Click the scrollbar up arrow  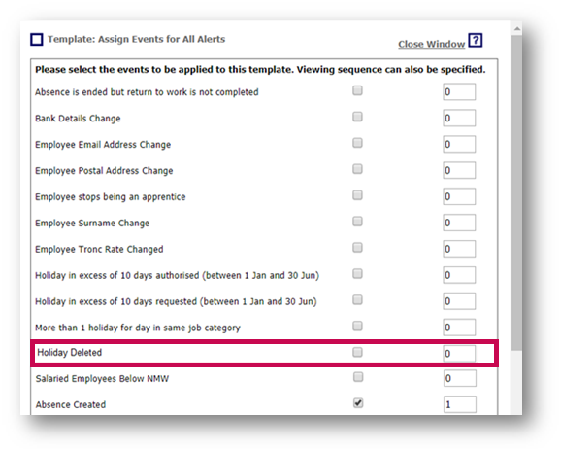tap(517, 28)
